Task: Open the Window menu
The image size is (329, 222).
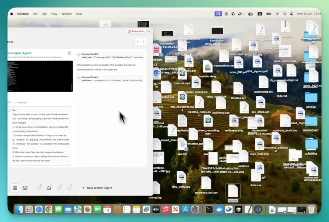Action: pos(66,14)
